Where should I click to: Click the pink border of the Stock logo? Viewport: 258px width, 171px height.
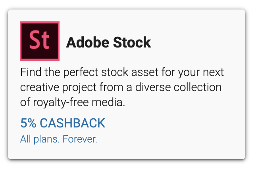pos(40,22)
